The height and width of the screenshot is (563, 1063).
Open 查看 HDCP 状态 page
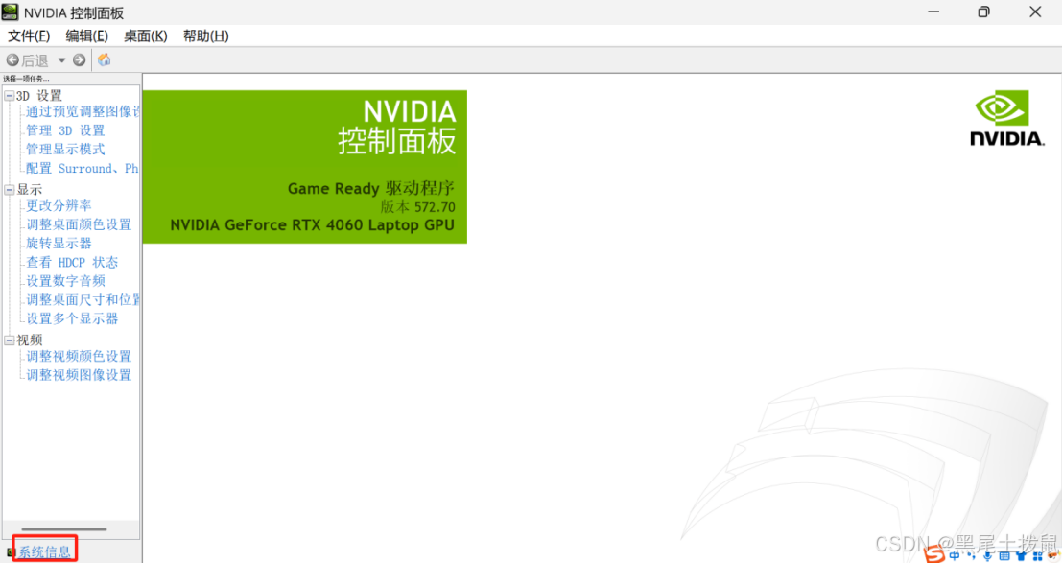pos(72,262)
